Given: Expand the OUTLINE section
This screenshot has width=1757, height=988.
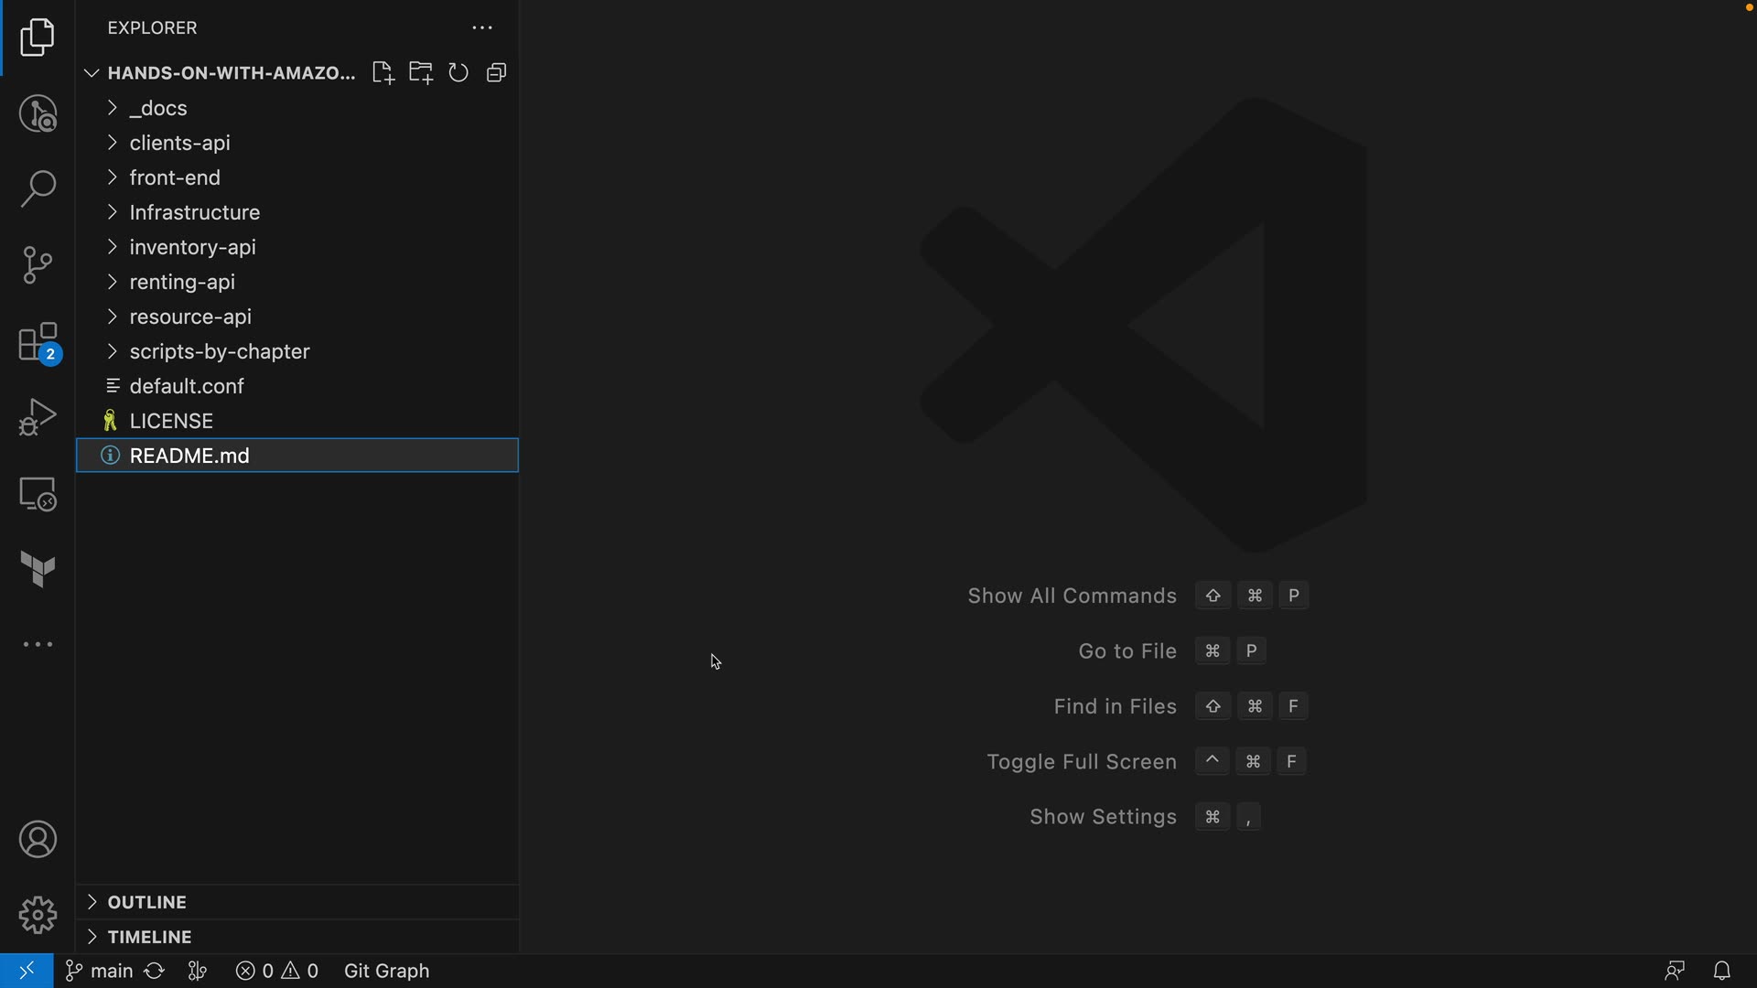Looking at the screenshot, I should click(x=146, y=902).
